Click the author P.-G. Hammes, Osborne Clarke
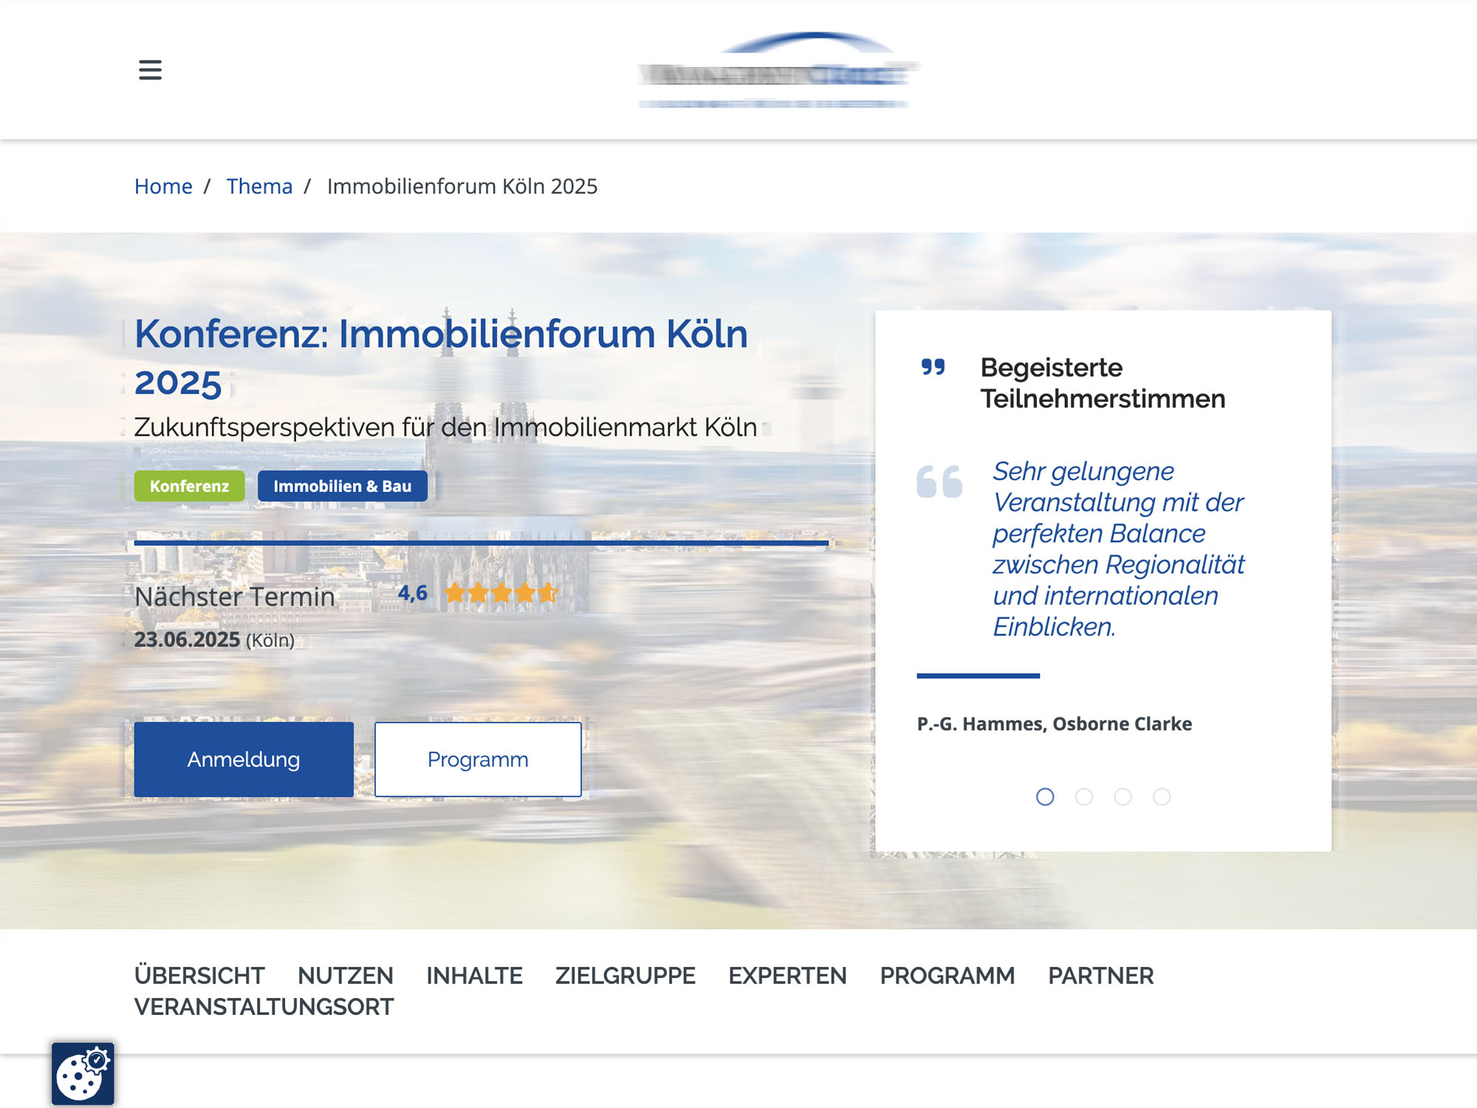Screen dimensions: 1477x1108 point(1055,724)
